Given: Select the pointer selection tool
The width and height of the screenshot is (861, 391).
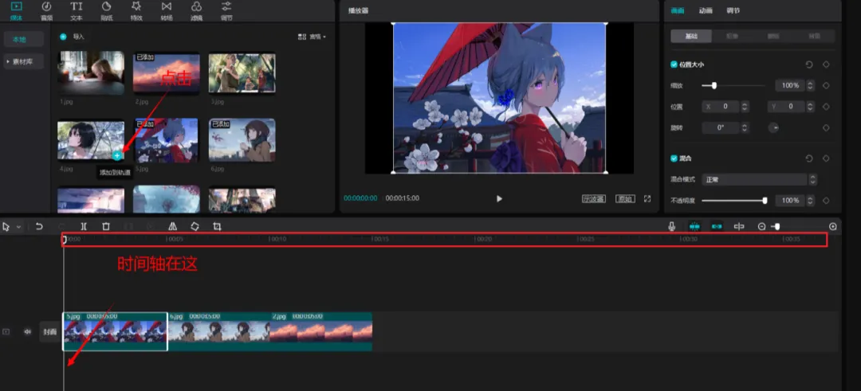Looking at the screenshot, I should click(6, 226).
